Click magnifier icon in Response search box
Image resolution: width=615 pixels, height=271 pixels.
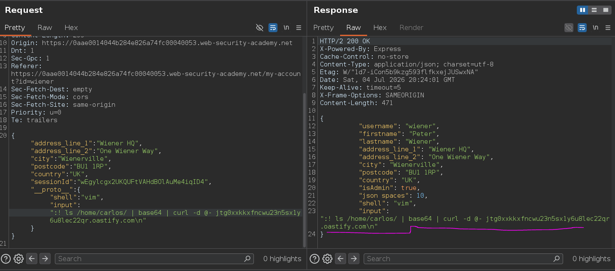point(557,259)
